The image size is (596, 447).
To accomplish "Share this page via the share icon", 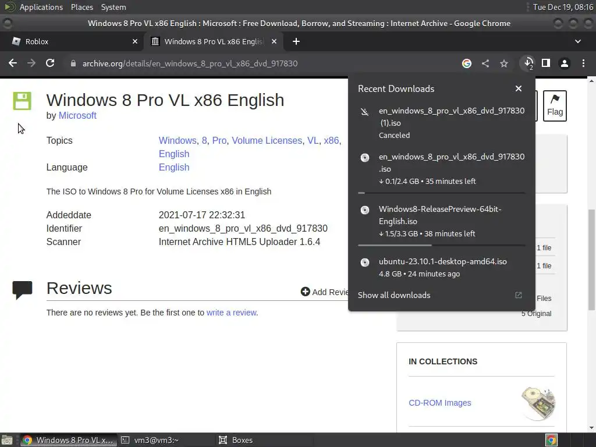I will pyautogui.click(x=485, y=63).
